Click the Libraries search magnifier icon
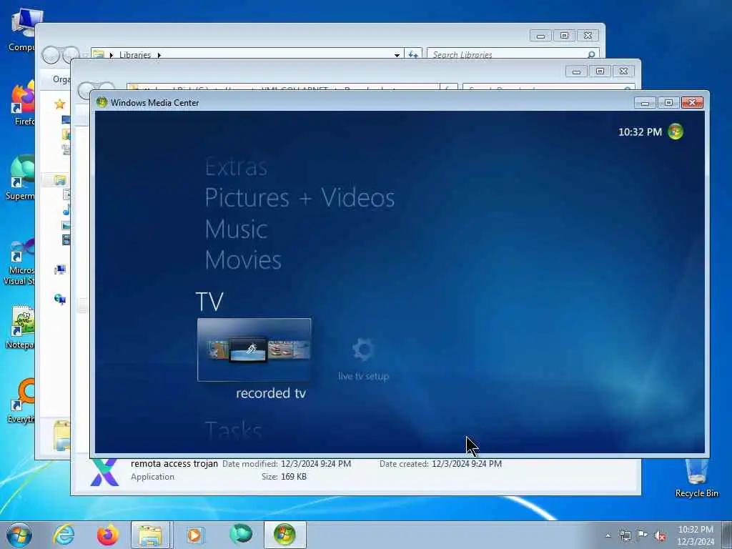Image resolution: width=732 pixels, height=549 pixels. [x=591, y=54]
